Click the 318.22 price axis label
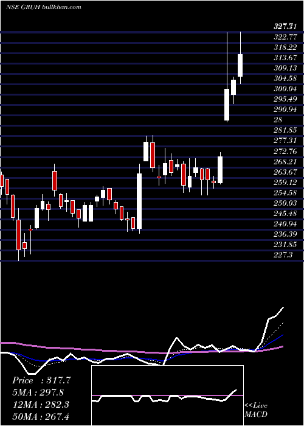304x426 pixels. pos(285,47)
